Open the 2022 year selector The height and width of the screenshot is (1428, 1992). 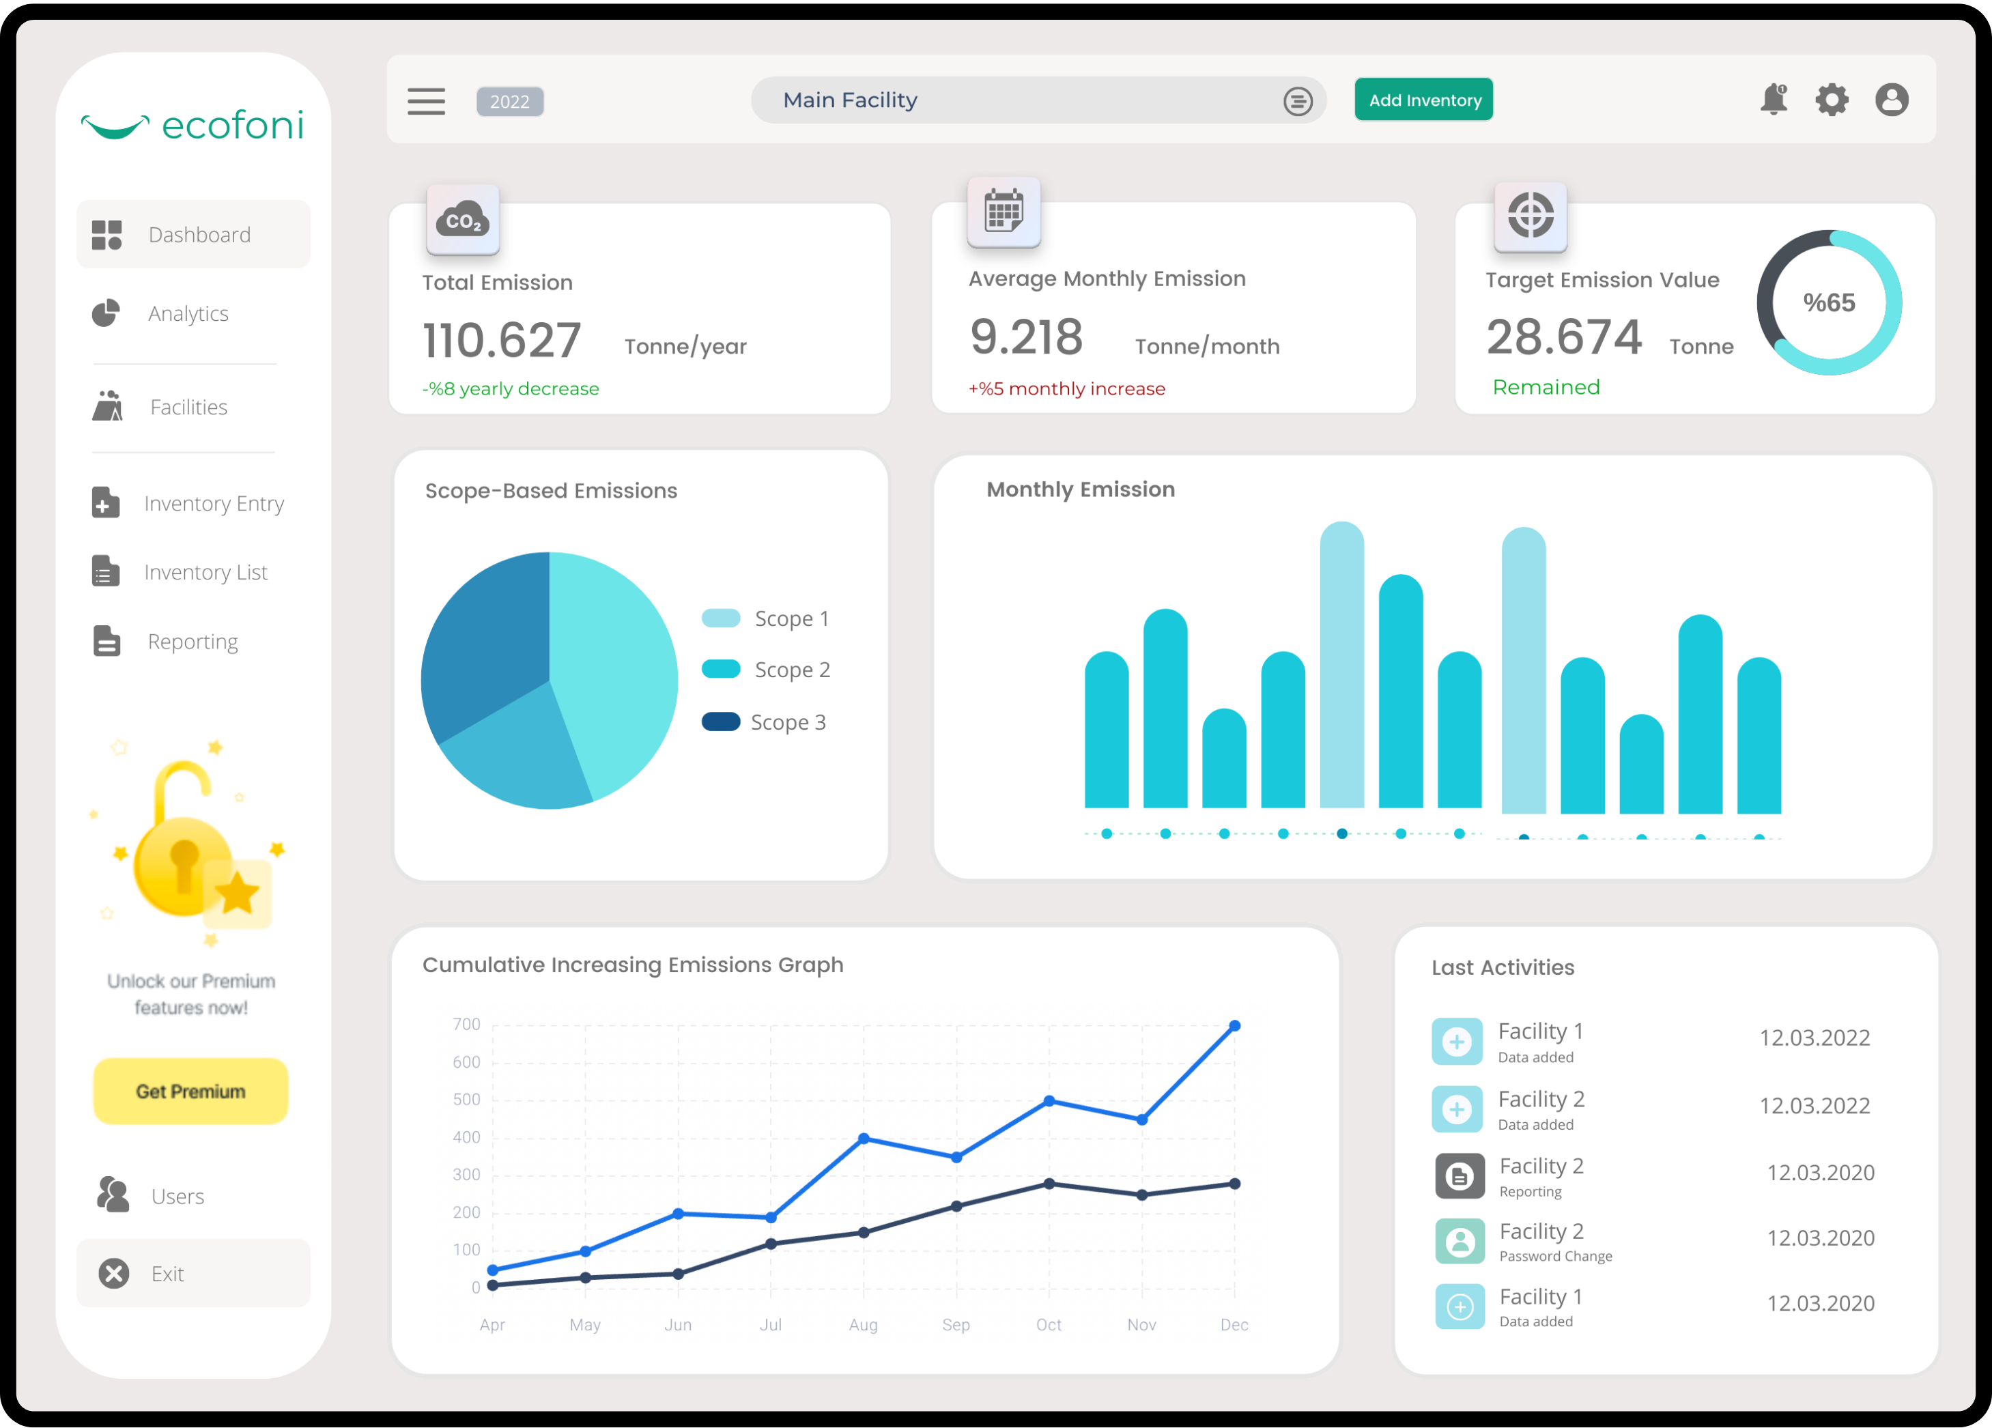pyautogui.click(x=509, y=101)
